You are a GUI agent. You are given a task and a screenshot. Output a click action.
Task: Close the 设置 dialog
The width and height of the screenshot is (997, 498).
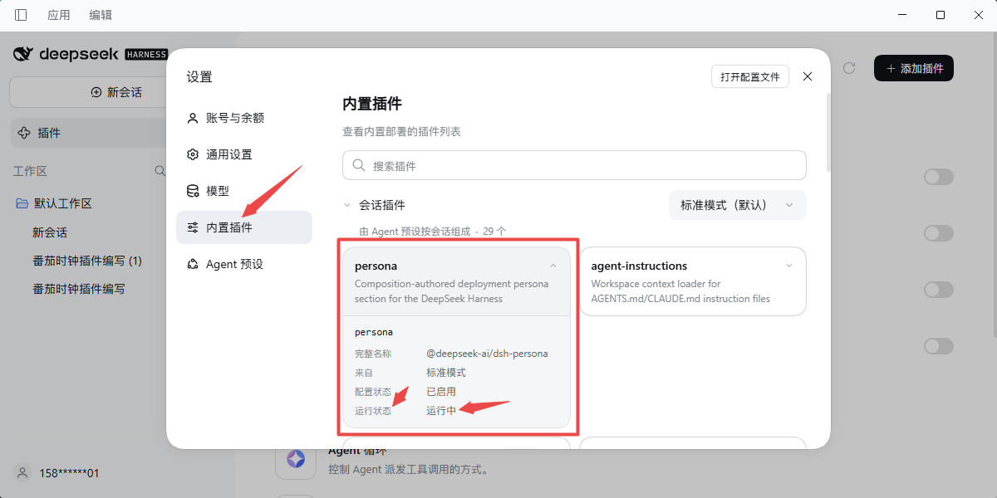(x=808, y=76)
